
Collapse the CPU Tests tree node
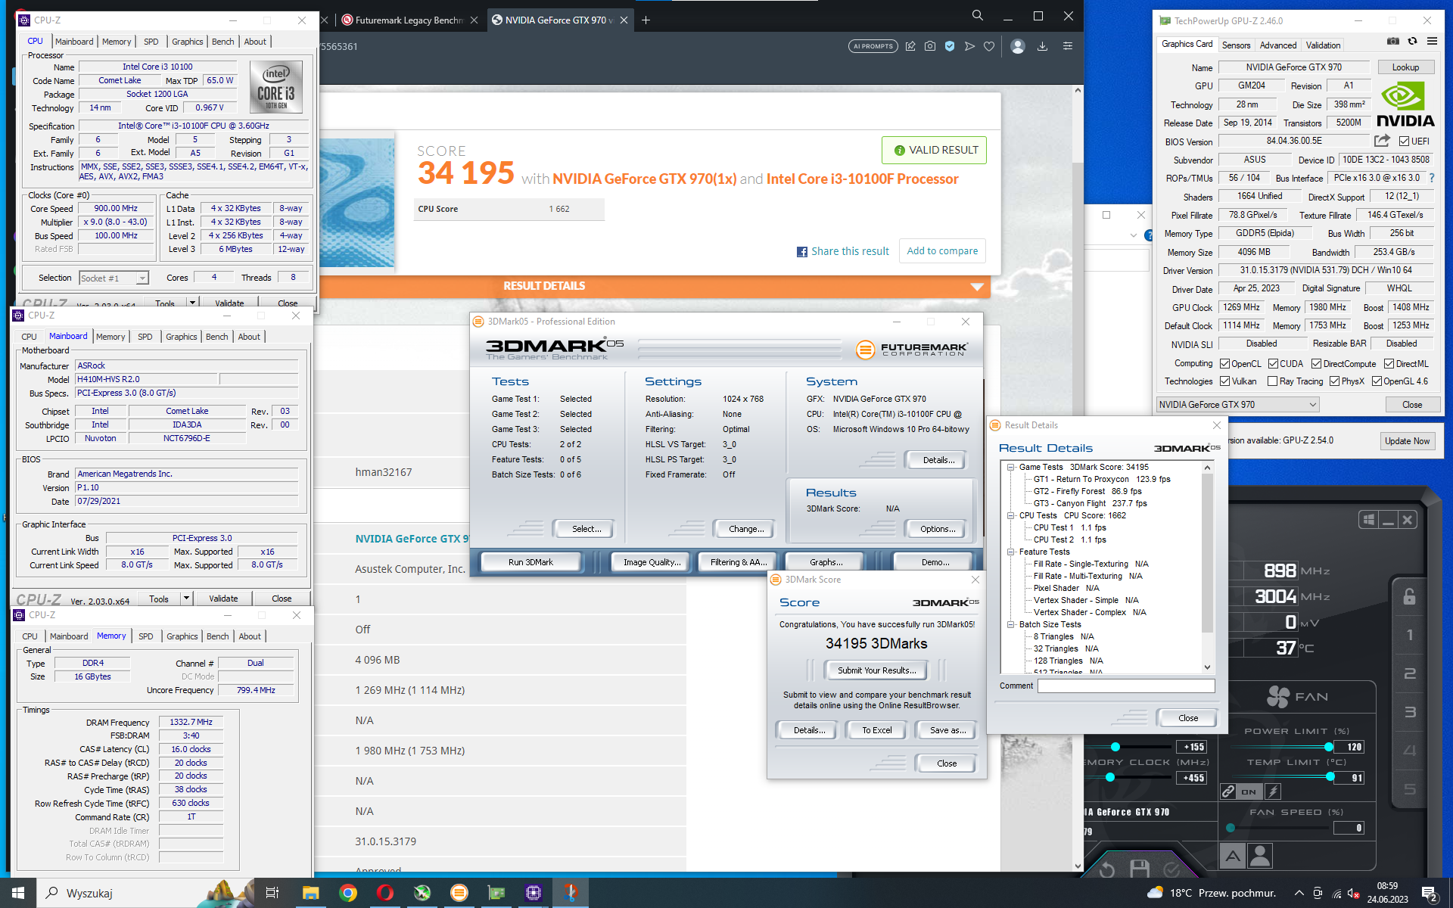click(1010, 515)
